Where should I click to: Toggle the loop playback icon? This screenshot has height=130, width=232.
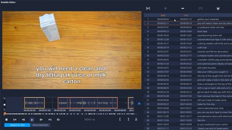click(x=58, y=120)
